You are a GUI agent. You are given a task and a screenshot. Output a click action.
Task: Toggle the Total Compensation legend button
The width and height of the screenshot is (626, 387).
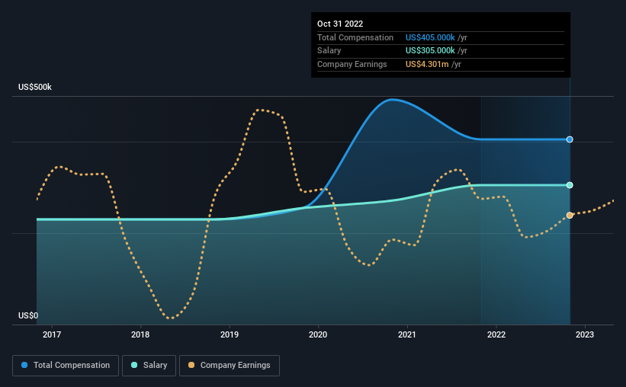pyautogui.click(x=66, y=366)
